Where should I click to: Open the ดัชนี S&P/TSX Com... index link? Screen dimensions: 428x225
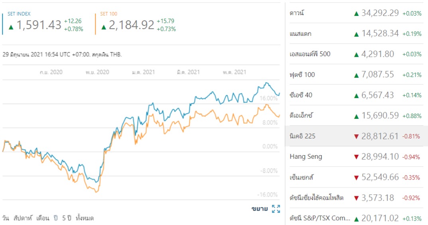pos(320,218)
